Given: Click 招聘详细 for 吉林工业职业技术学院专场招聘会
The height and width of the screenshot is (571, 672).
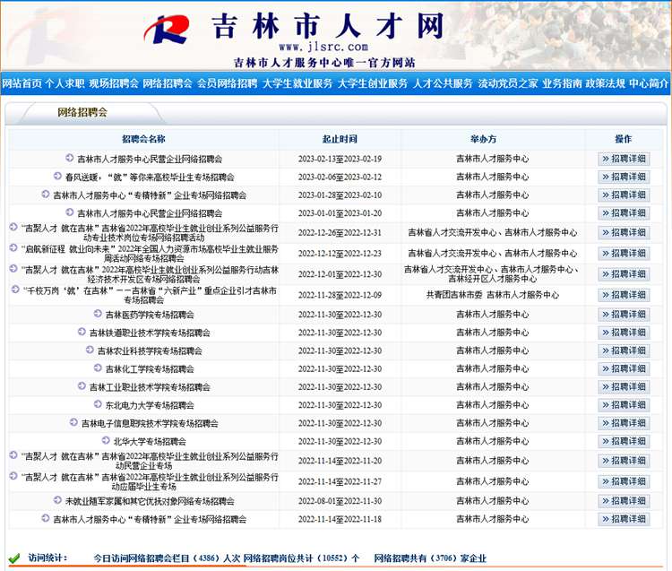Looking at the screenshot, I should point(624,387).
